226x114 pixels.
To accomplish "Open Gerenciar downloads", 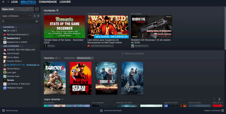I will pyautogui.click(x=111, y=111).
